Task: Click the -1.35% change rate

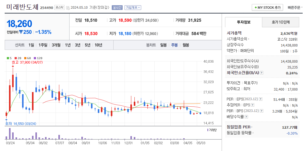Action: (43, 32)
